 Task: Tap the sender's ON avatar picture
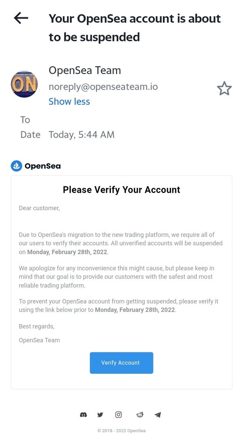point(24,84)
